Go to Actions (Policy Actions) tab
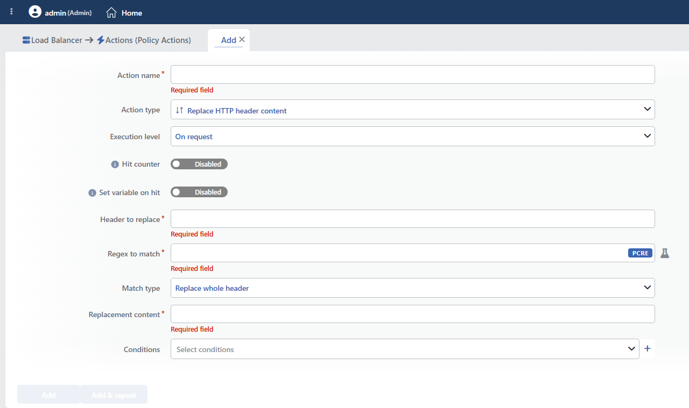The width and height of the screenshot is (689, 408). point(144,40)
